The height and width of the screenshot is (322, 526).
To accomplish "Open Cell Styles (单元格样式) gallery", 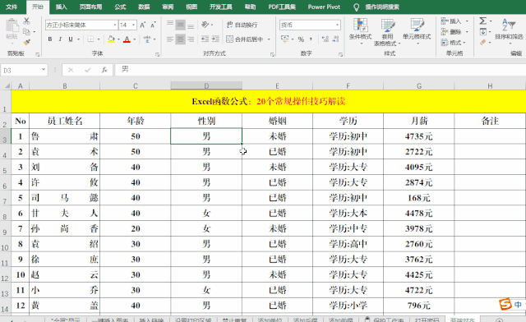I will pos(417,31).
